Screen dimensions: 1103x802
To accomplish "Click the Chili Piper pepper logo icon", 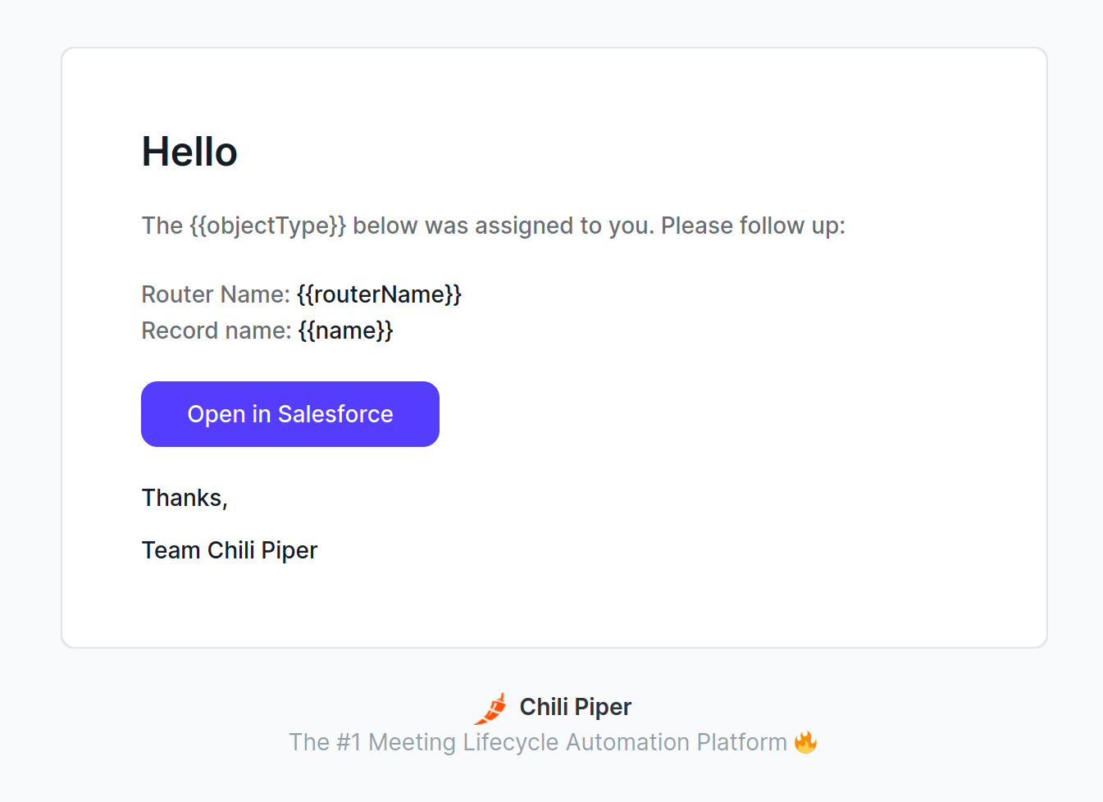I will tap(491, 709).
